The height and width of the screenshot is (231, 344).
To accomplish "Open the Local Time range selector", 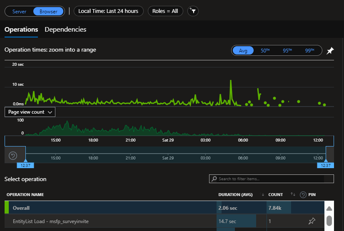I will [x=108, y=11].
